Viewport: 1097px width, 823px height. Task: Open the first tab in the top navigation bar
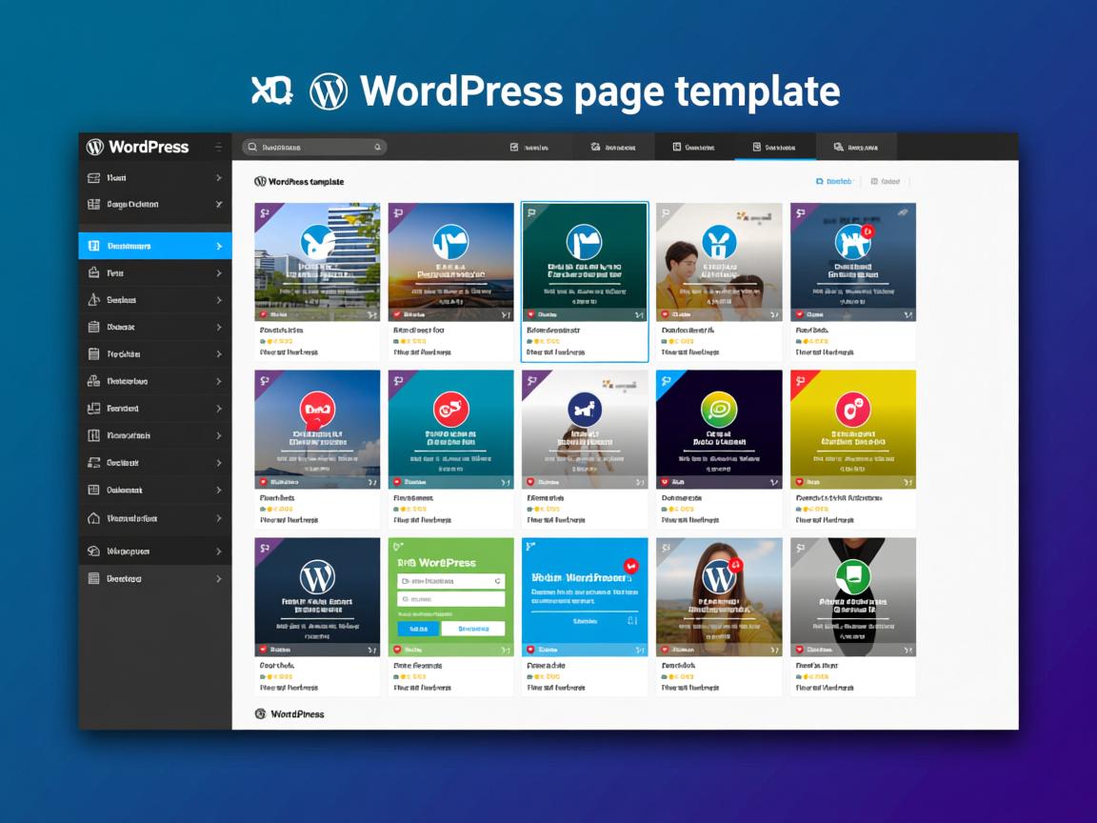533,147
